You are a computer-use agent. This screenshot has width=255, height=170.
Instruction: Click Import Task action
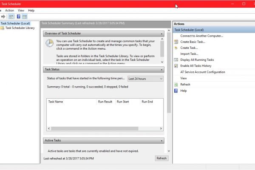189,54
